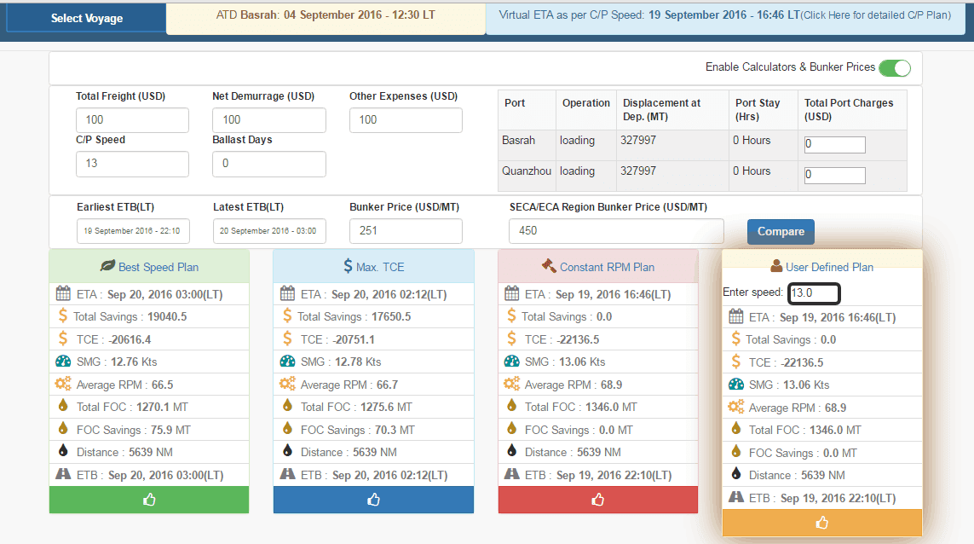Image resolution: width=974 pixels, height=544 pixels.
Task: Approve Best Speed Plan with green thumbs-up button
Action: (149, 501)
